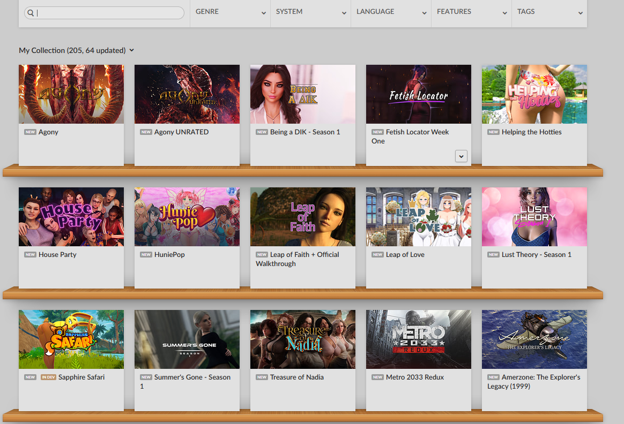The image size is (624, 424).
Task: Click the NEW badge beside Lust Theory
Action: coord(494,254)
